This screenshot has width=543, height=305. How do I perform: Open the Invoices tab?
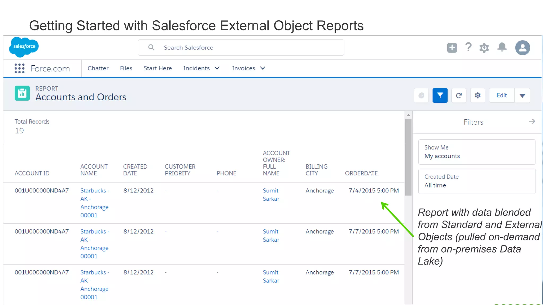point(243,68)
